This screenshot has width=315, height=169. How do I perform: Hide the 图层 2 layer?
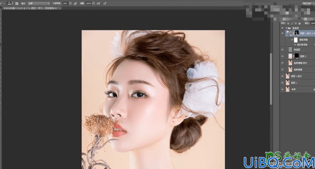click(282, 56)
